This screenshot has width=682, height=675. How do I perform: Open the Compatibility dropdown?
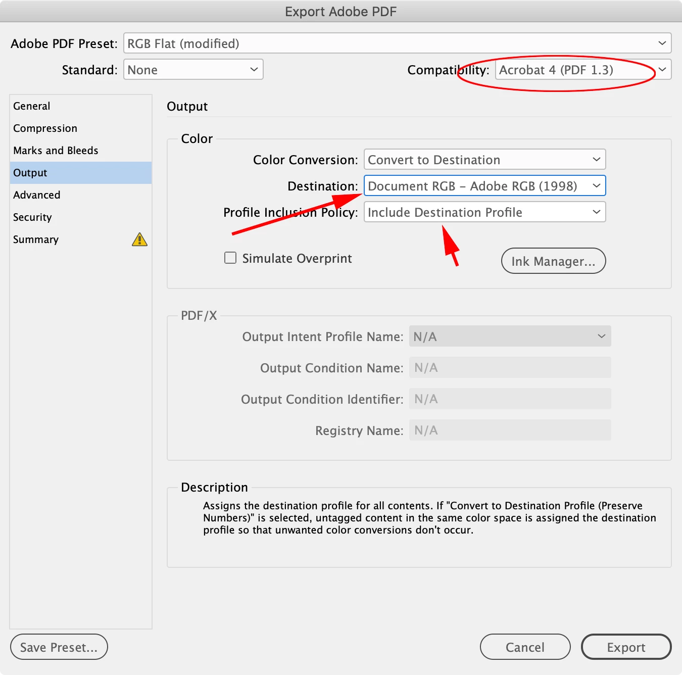pos(583,69)
